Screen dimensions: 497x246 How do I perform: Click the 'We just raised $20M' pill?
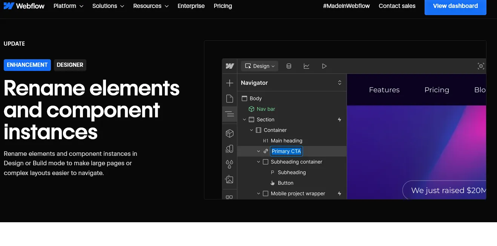(x=445, y=190)
